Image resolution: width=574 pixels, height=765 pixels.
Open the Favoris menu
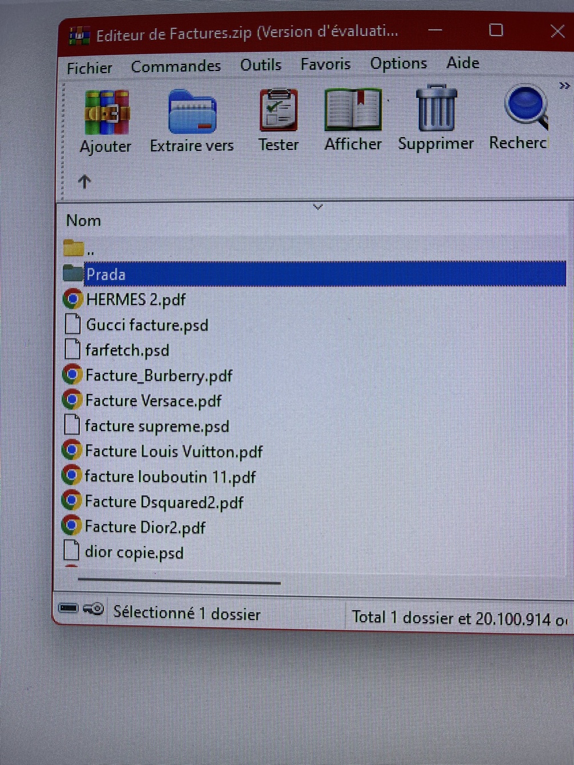[x=326, y=64]
